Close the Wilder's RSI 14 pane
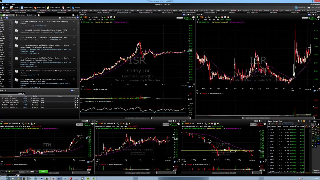 81,102
